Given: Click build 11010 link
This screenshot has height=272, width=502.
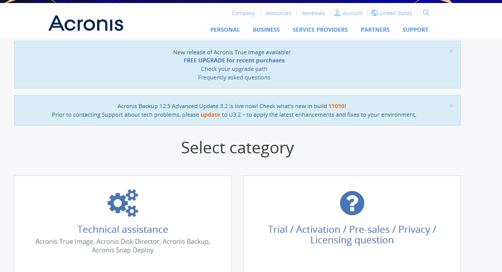Looking at the screenshot, I should (x=337, y=106).
